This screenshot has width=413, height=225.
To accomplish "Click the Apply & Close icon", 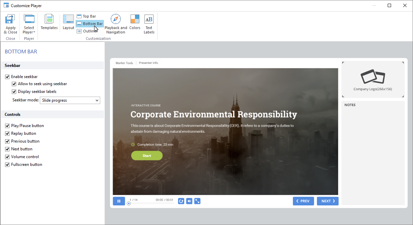I will (10, 19).
